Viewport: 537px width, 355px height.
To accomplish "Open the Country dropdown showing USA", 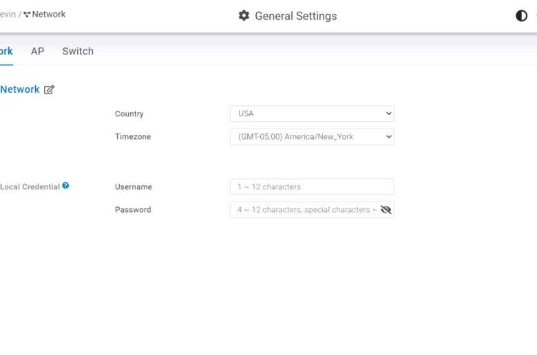I will coord(312,114).
